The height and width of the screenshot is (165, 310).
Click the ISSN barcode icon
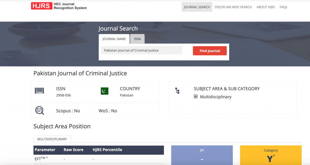tap(39, 91)
